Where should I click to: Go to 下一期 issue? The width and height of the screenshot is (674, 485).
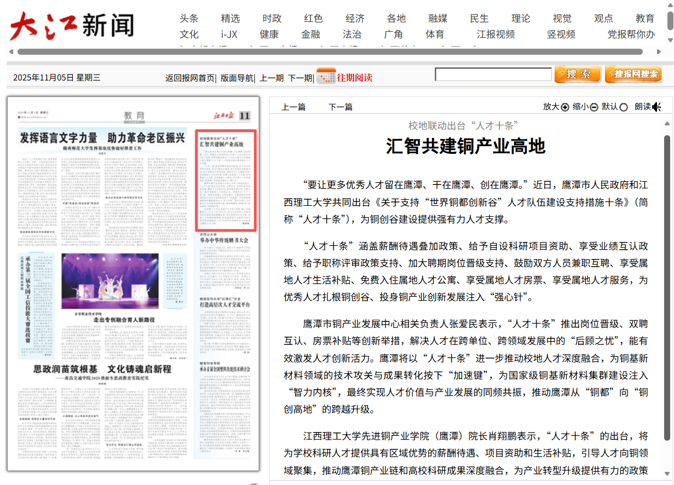[299, 78]
